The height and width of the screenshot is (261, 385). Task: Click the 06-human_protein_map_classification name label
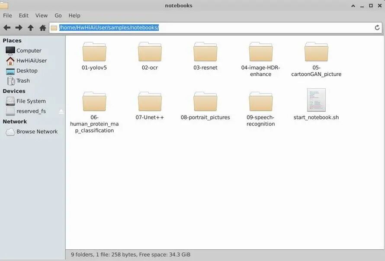pyautogui.click(x=94, y=124)
